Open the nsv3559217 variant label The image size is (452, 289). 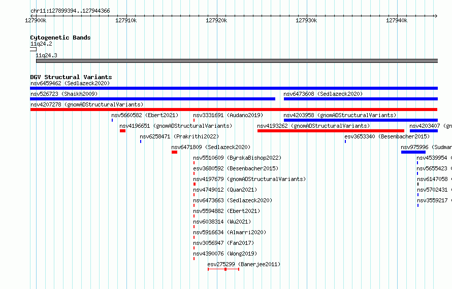434,200
